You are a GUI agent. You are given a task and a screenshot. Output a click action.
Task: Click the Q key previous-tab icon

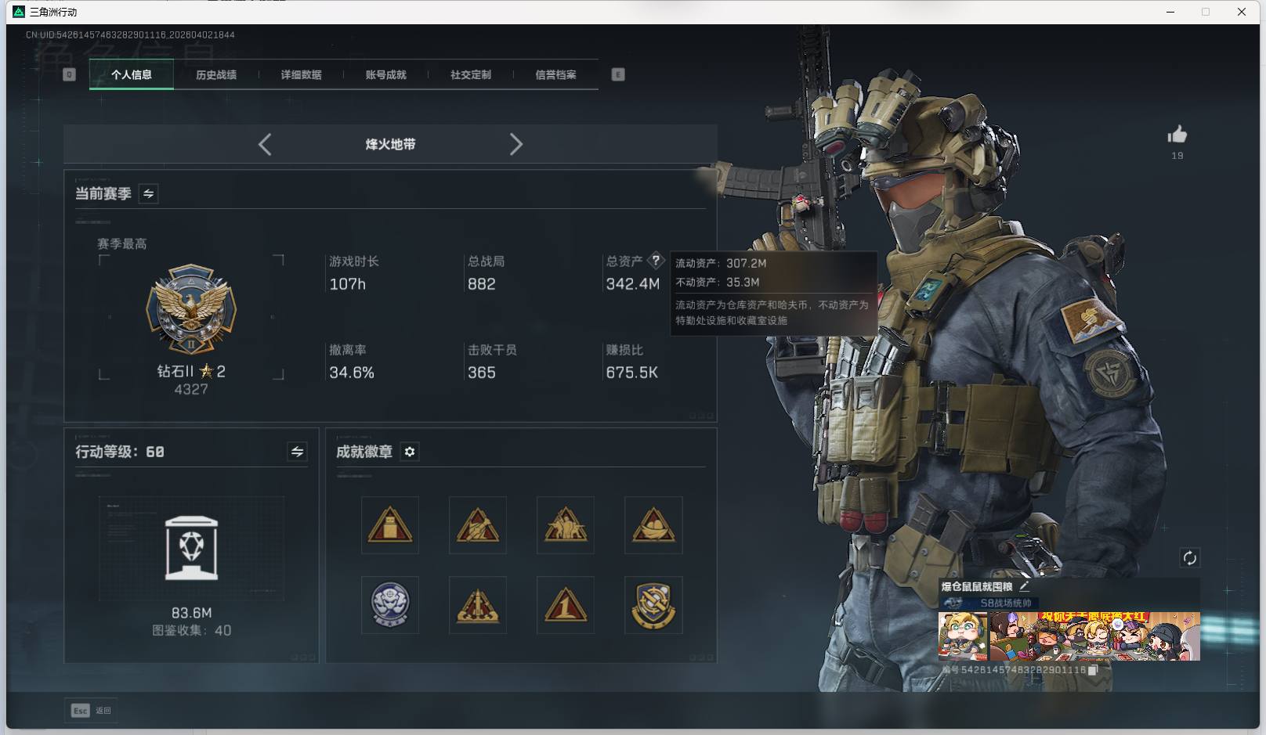click(69, 74)
